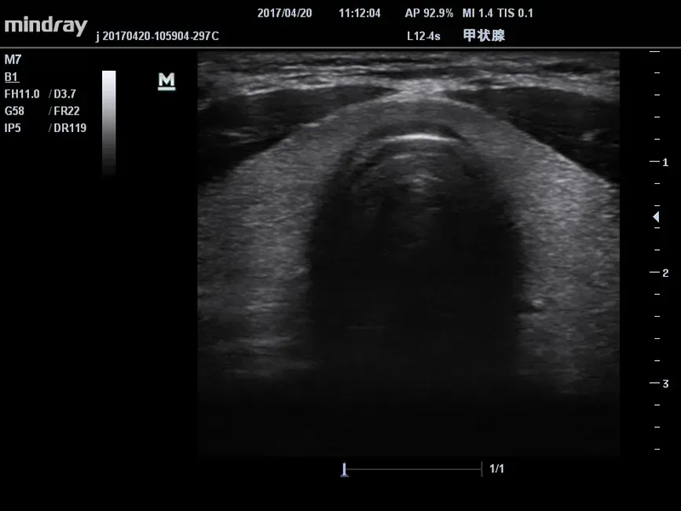The height and width of the screenshot is (511, 681).
Task: Click the L12-4s probe label
Action: point(423,35)
